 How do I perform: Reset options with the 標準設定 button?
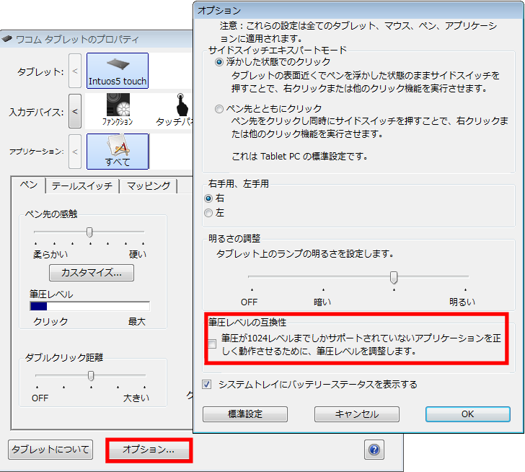[x=245, y=414]
